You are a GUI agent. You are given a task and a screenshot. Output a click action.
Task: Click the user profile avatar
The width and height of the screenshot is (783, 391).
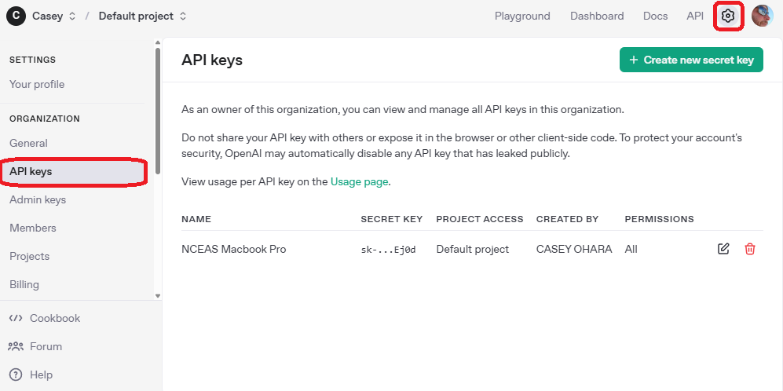click(762, 16)
